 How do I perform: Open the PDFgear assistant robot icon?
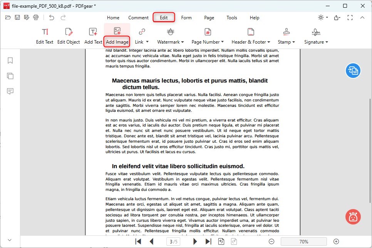(353, 217)
